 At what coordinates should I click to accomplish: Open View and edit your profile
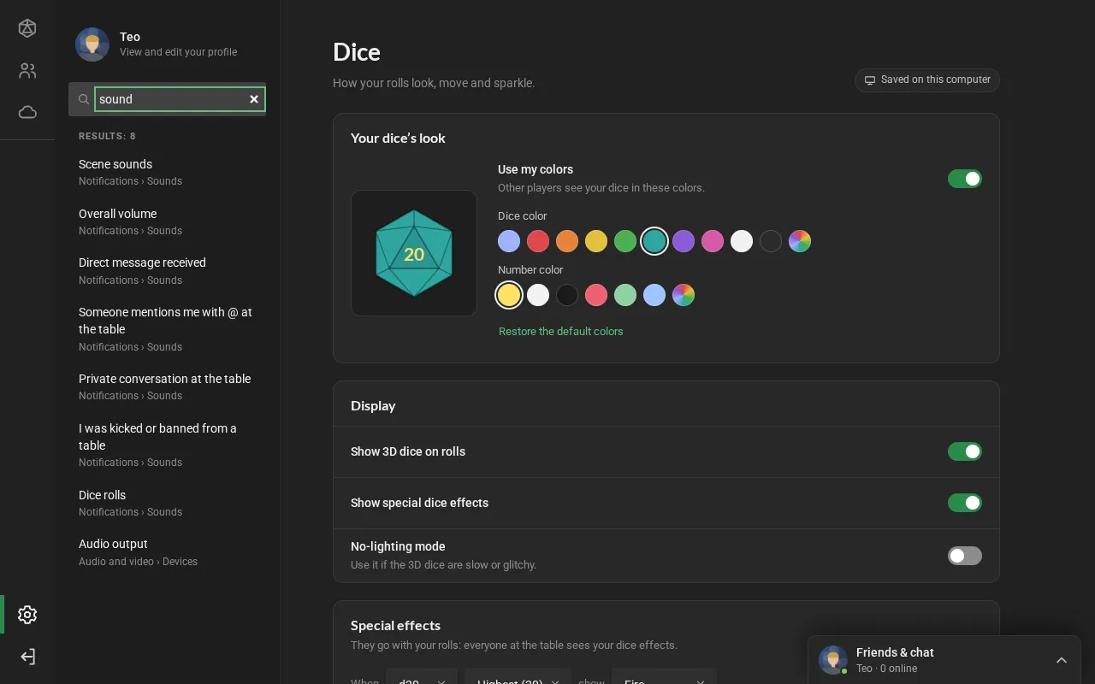tap(178, 52)
